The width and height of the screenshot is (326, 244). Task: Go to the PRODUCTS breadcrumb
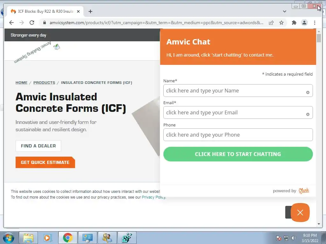pos(44,83)
